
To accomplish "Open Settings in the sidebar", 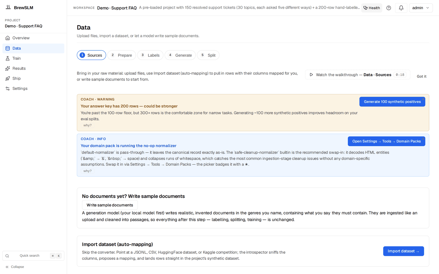I will pyautogui.click(x=33, y=89).
